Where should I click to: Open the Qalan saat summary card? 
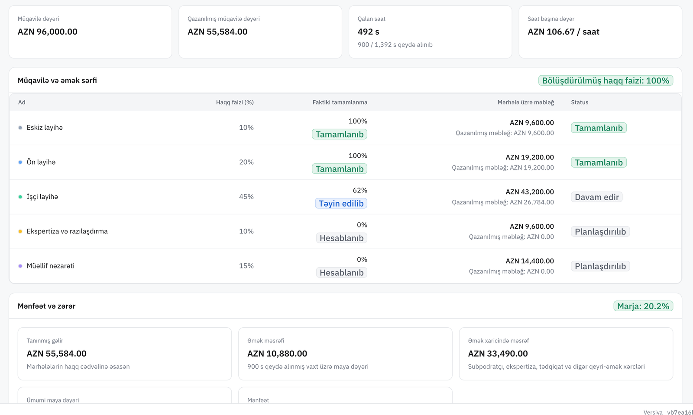[431, 32]
